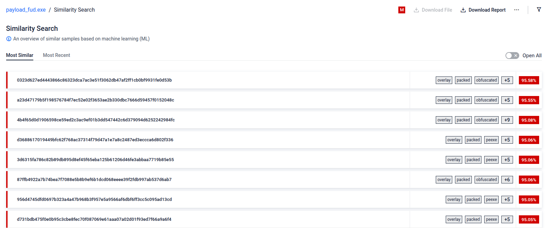The image size is (546, 228).
Task: Expand +5 tags on the 0323d627 row
Action: 507,80
